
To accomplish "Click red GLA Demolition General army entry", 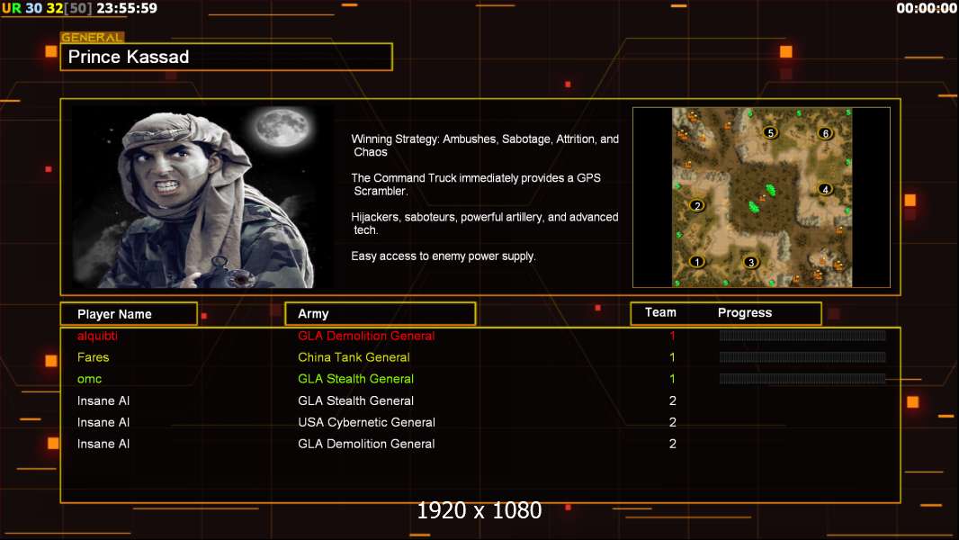I will click(366, 336).
